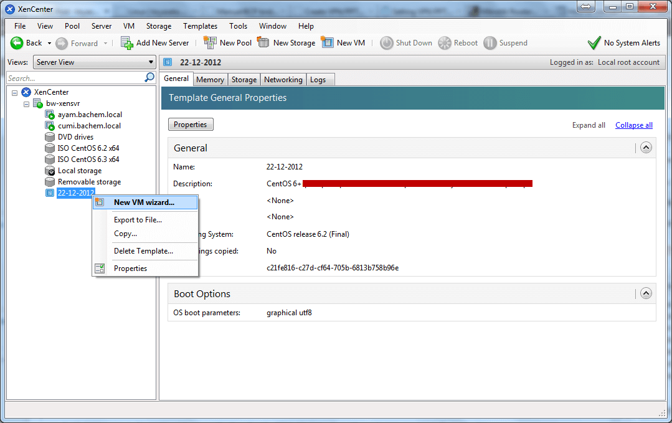This screenshot has width=672, height=423.
Task: Click the Shut Down power icon
Action: [x=387, y=43]
